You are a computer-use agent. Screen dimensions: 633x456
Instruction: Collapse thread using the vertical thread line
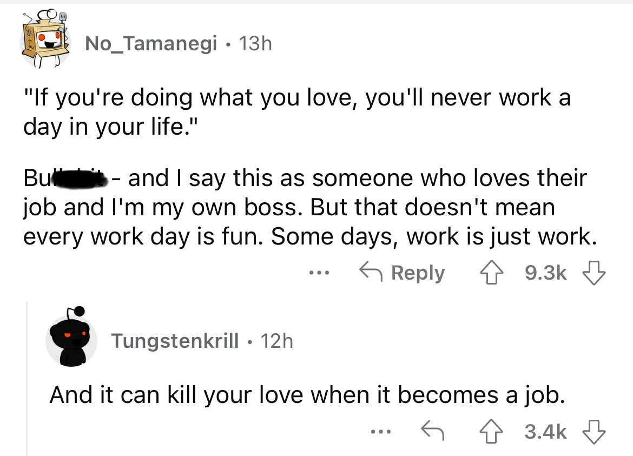27,379
